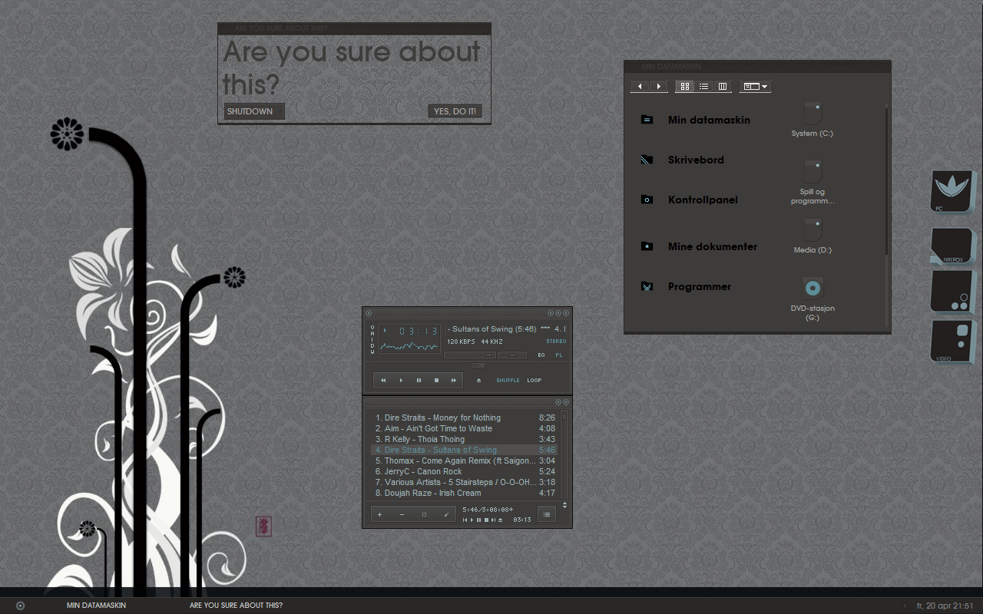The height and width of the screenshot is (614, 983).
Task: Open the dock icon with three circles
Action: (x=952, y=292)
